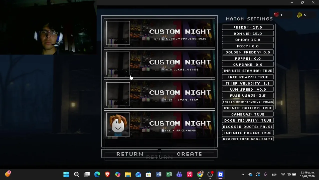Select the Puppet: 0.0 setting
This screenshot has width=319, height=180.
[248, 58]
